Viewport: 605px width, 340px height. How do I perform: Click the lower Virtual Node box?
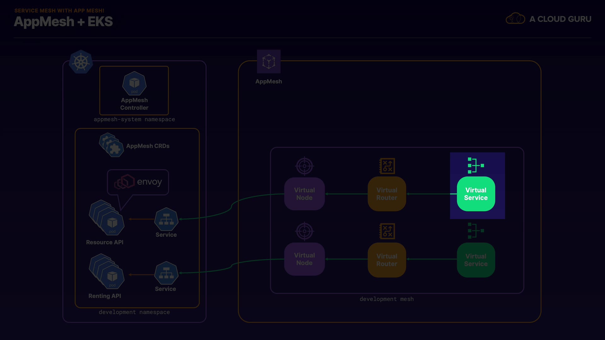[x=304, y=259]
